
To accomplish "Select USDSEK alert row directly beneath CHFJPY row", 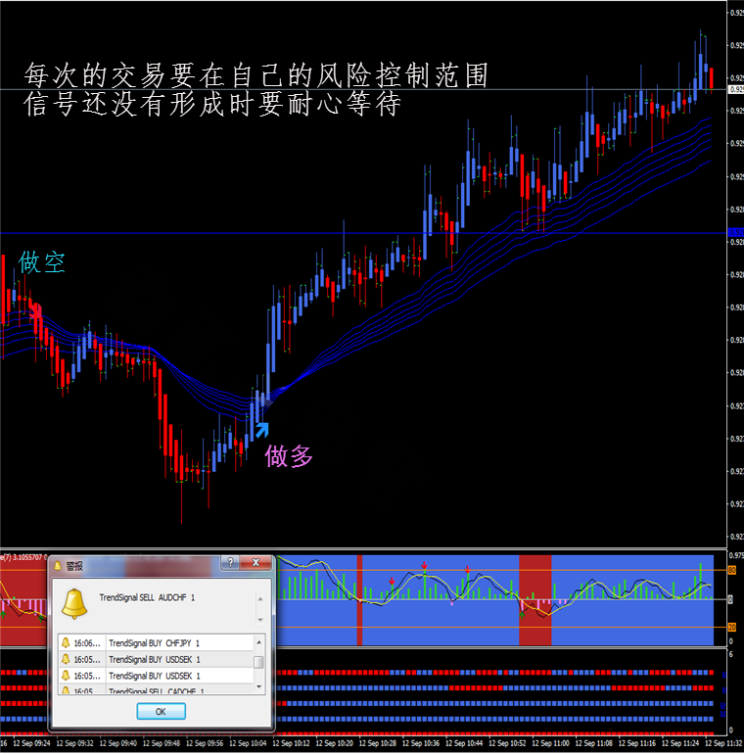I will [x=156, y=659].
